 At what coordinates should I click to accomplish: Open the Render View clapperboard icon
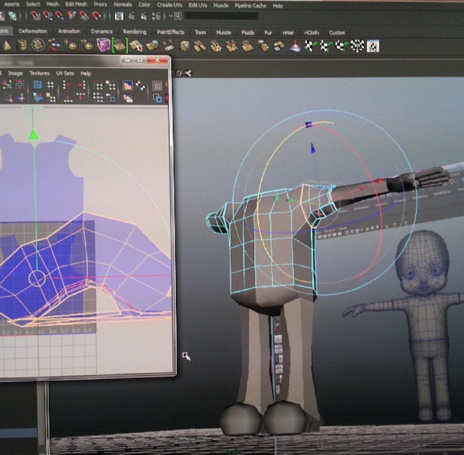(119, 16)
